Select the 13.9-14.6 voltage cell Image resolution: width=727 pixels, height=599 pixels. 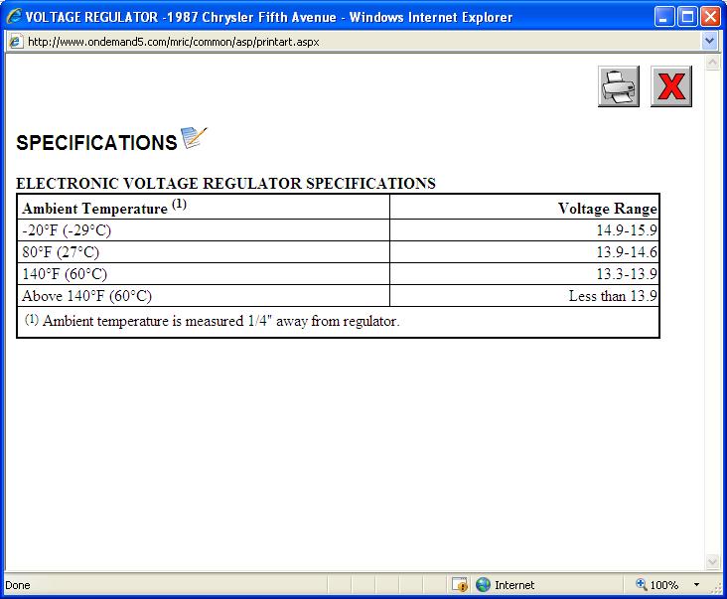[x=524, y=251]
